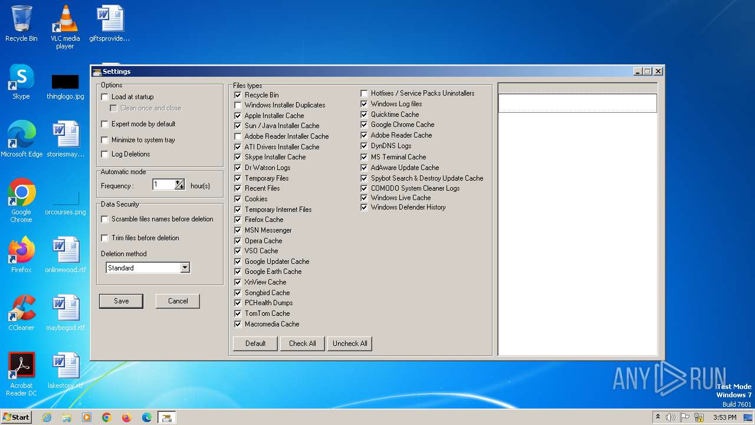Open Acrobat Reader DC shortcut

coord(21,374)
